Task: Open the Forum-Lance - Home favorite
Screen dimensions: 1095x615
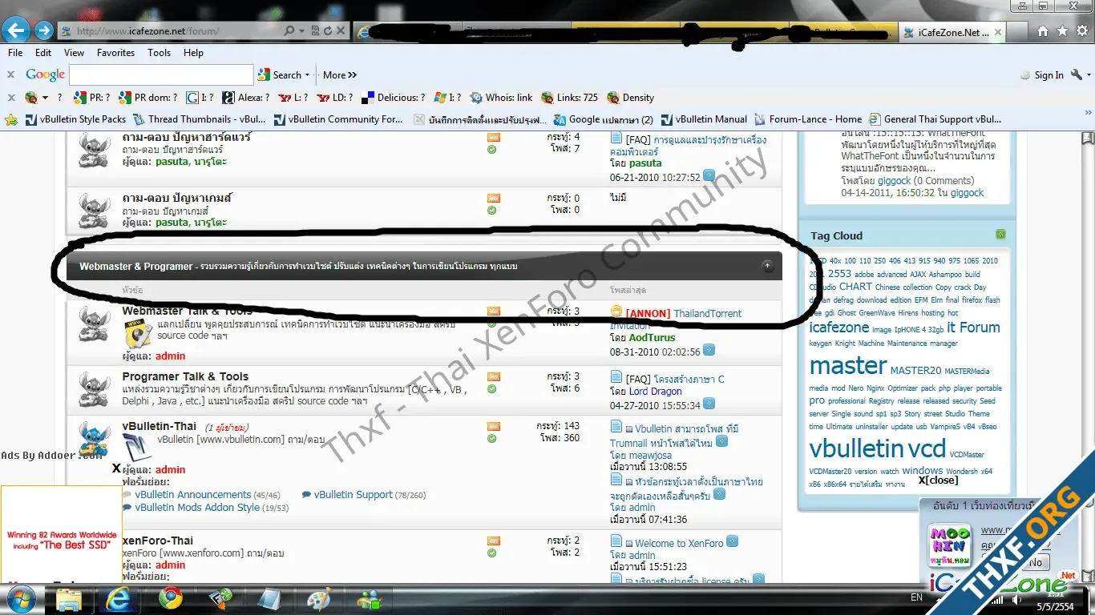Action: click(x=808, y=119)
